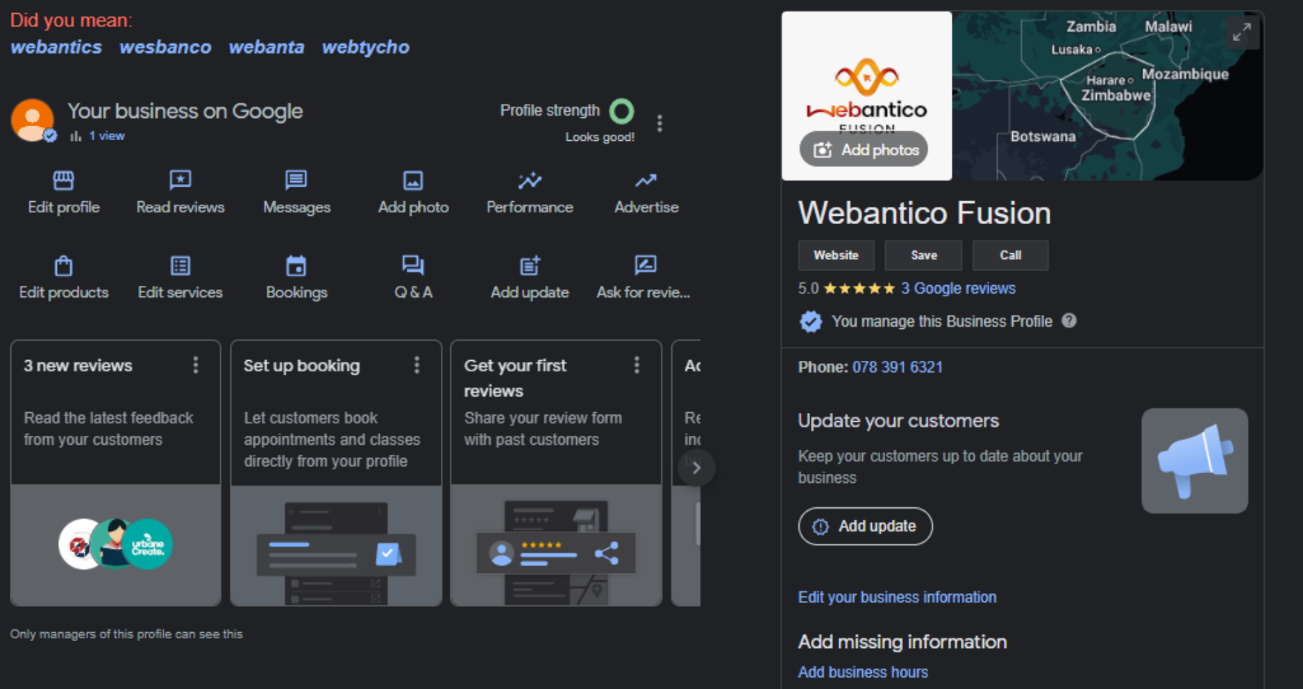Open the profile strength three-dot menu

pyautogui.click(x=659, y=124)
